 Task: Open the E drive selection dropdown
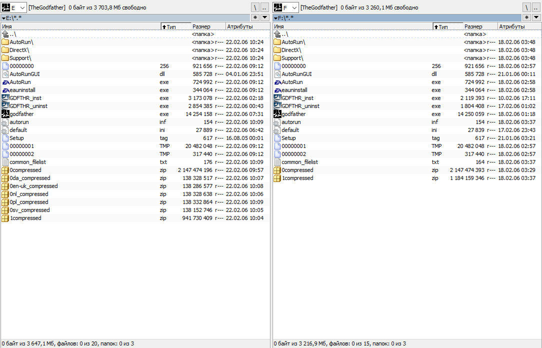pyautogui.click(x=21, y=7)
